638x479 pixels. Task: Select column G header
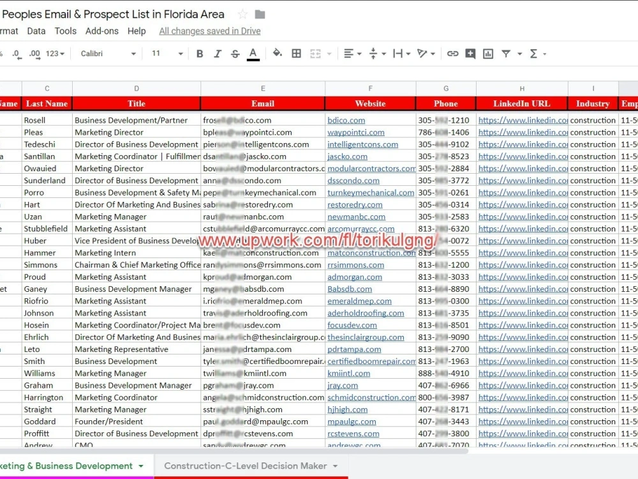(x=446, y=88)
